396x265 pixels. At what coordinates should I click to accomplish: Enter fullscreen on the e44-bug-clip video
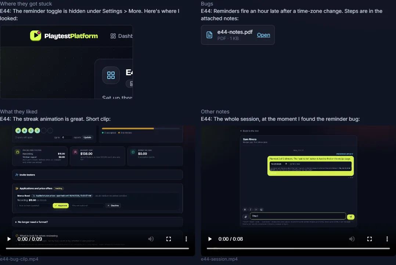click(169, 239)
